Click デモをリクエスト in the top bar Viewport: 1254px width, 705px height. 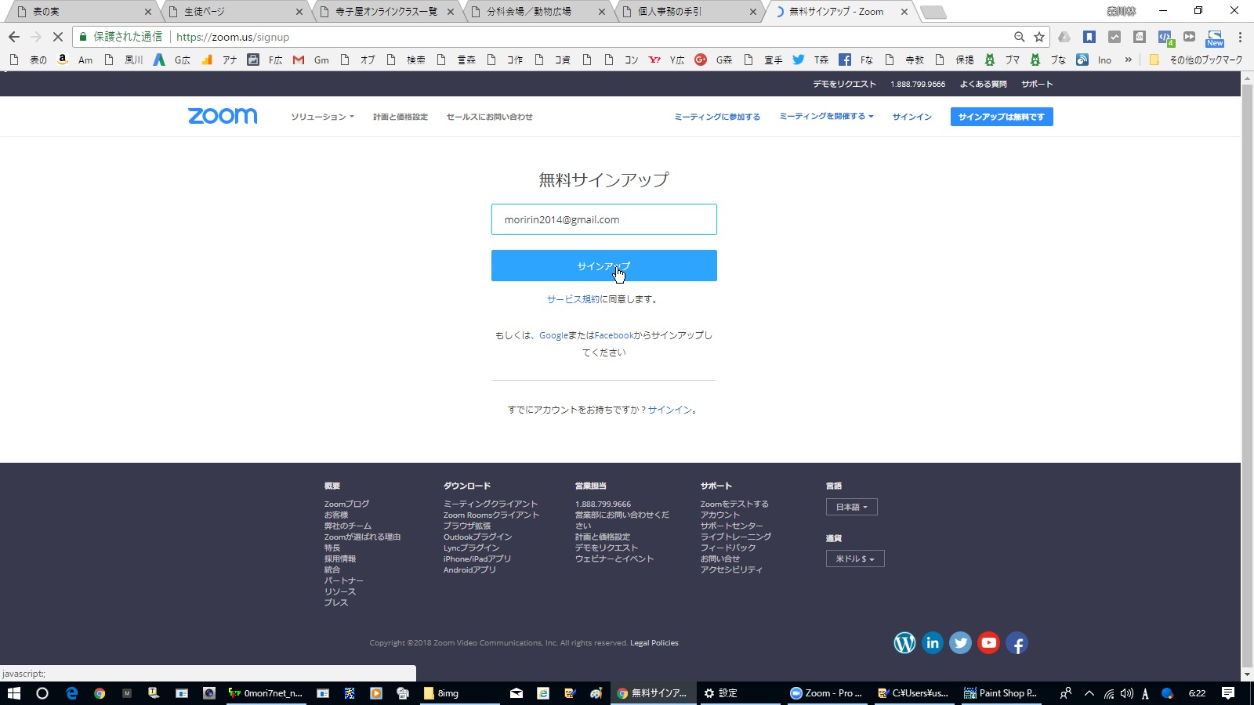[x=844, y=84]
